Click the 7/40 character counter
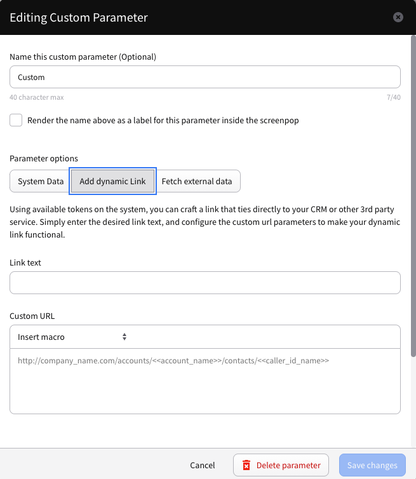Viewport: 416px width, 479px height. click(x=393, y=97)
